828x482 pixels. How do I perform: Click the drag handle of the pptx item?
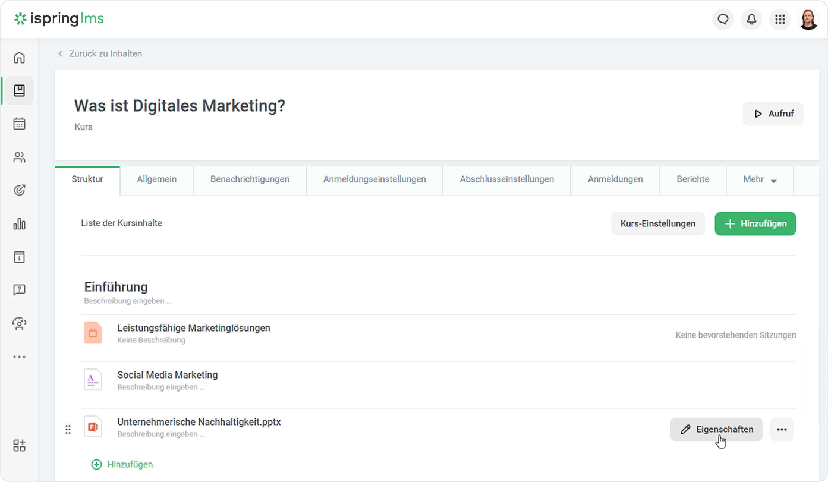point(68,429)
